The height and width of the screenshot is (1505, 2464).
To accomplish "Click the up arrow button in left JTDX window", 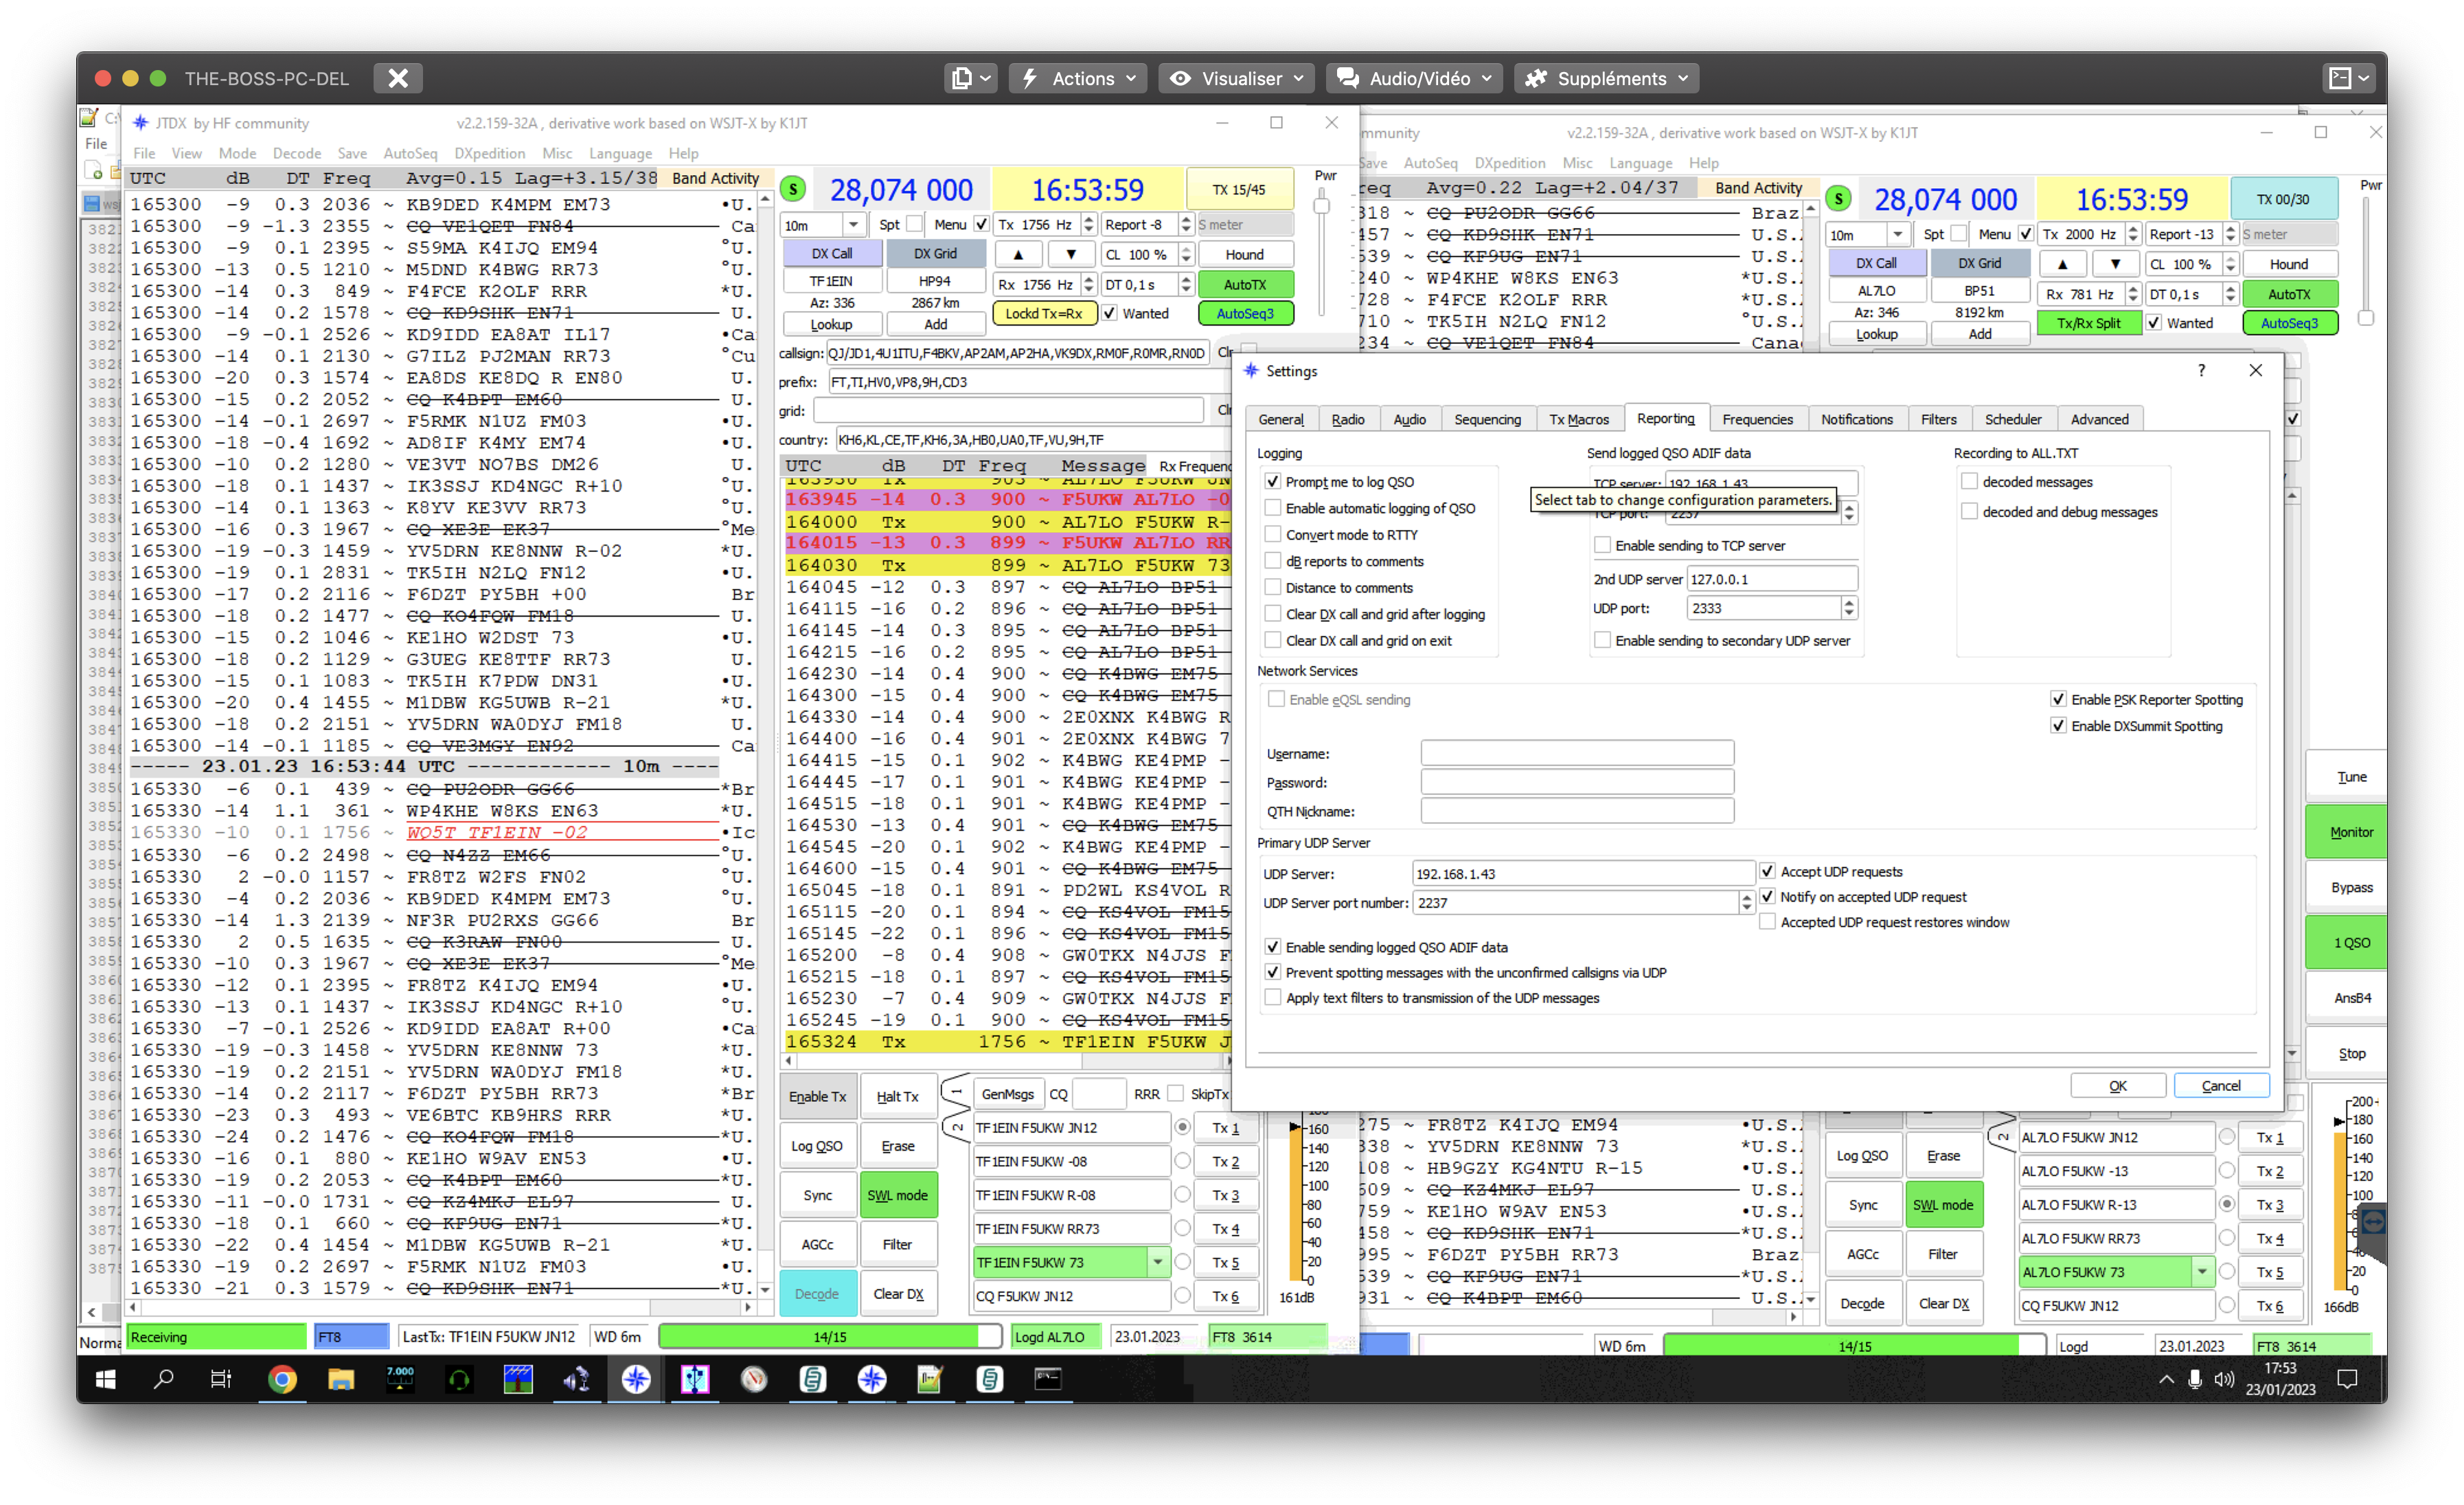I will (x=1018, y=254).
